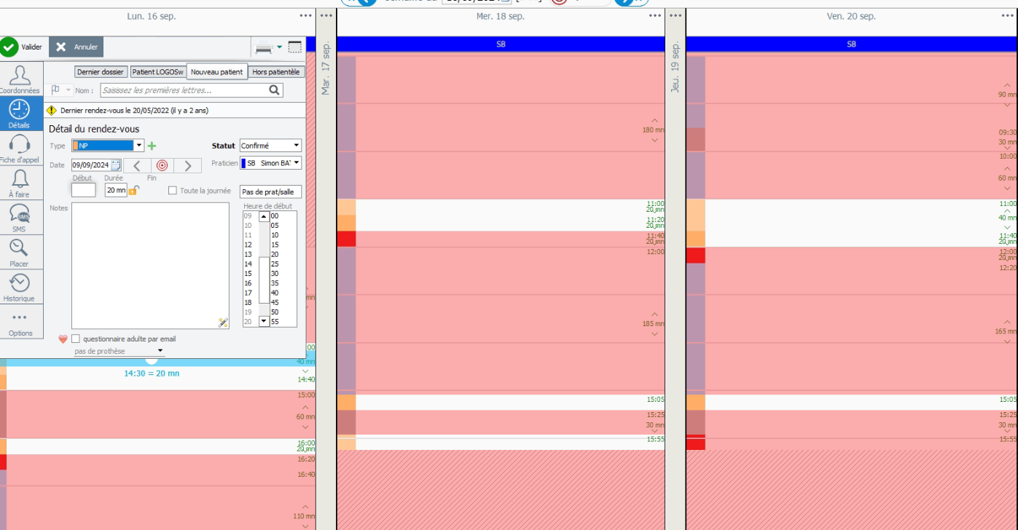The height and width of the screenshot is (530, 1018).
Task: Click SB header bar under Ven. 20 sep.
Action: coord(851,44)
